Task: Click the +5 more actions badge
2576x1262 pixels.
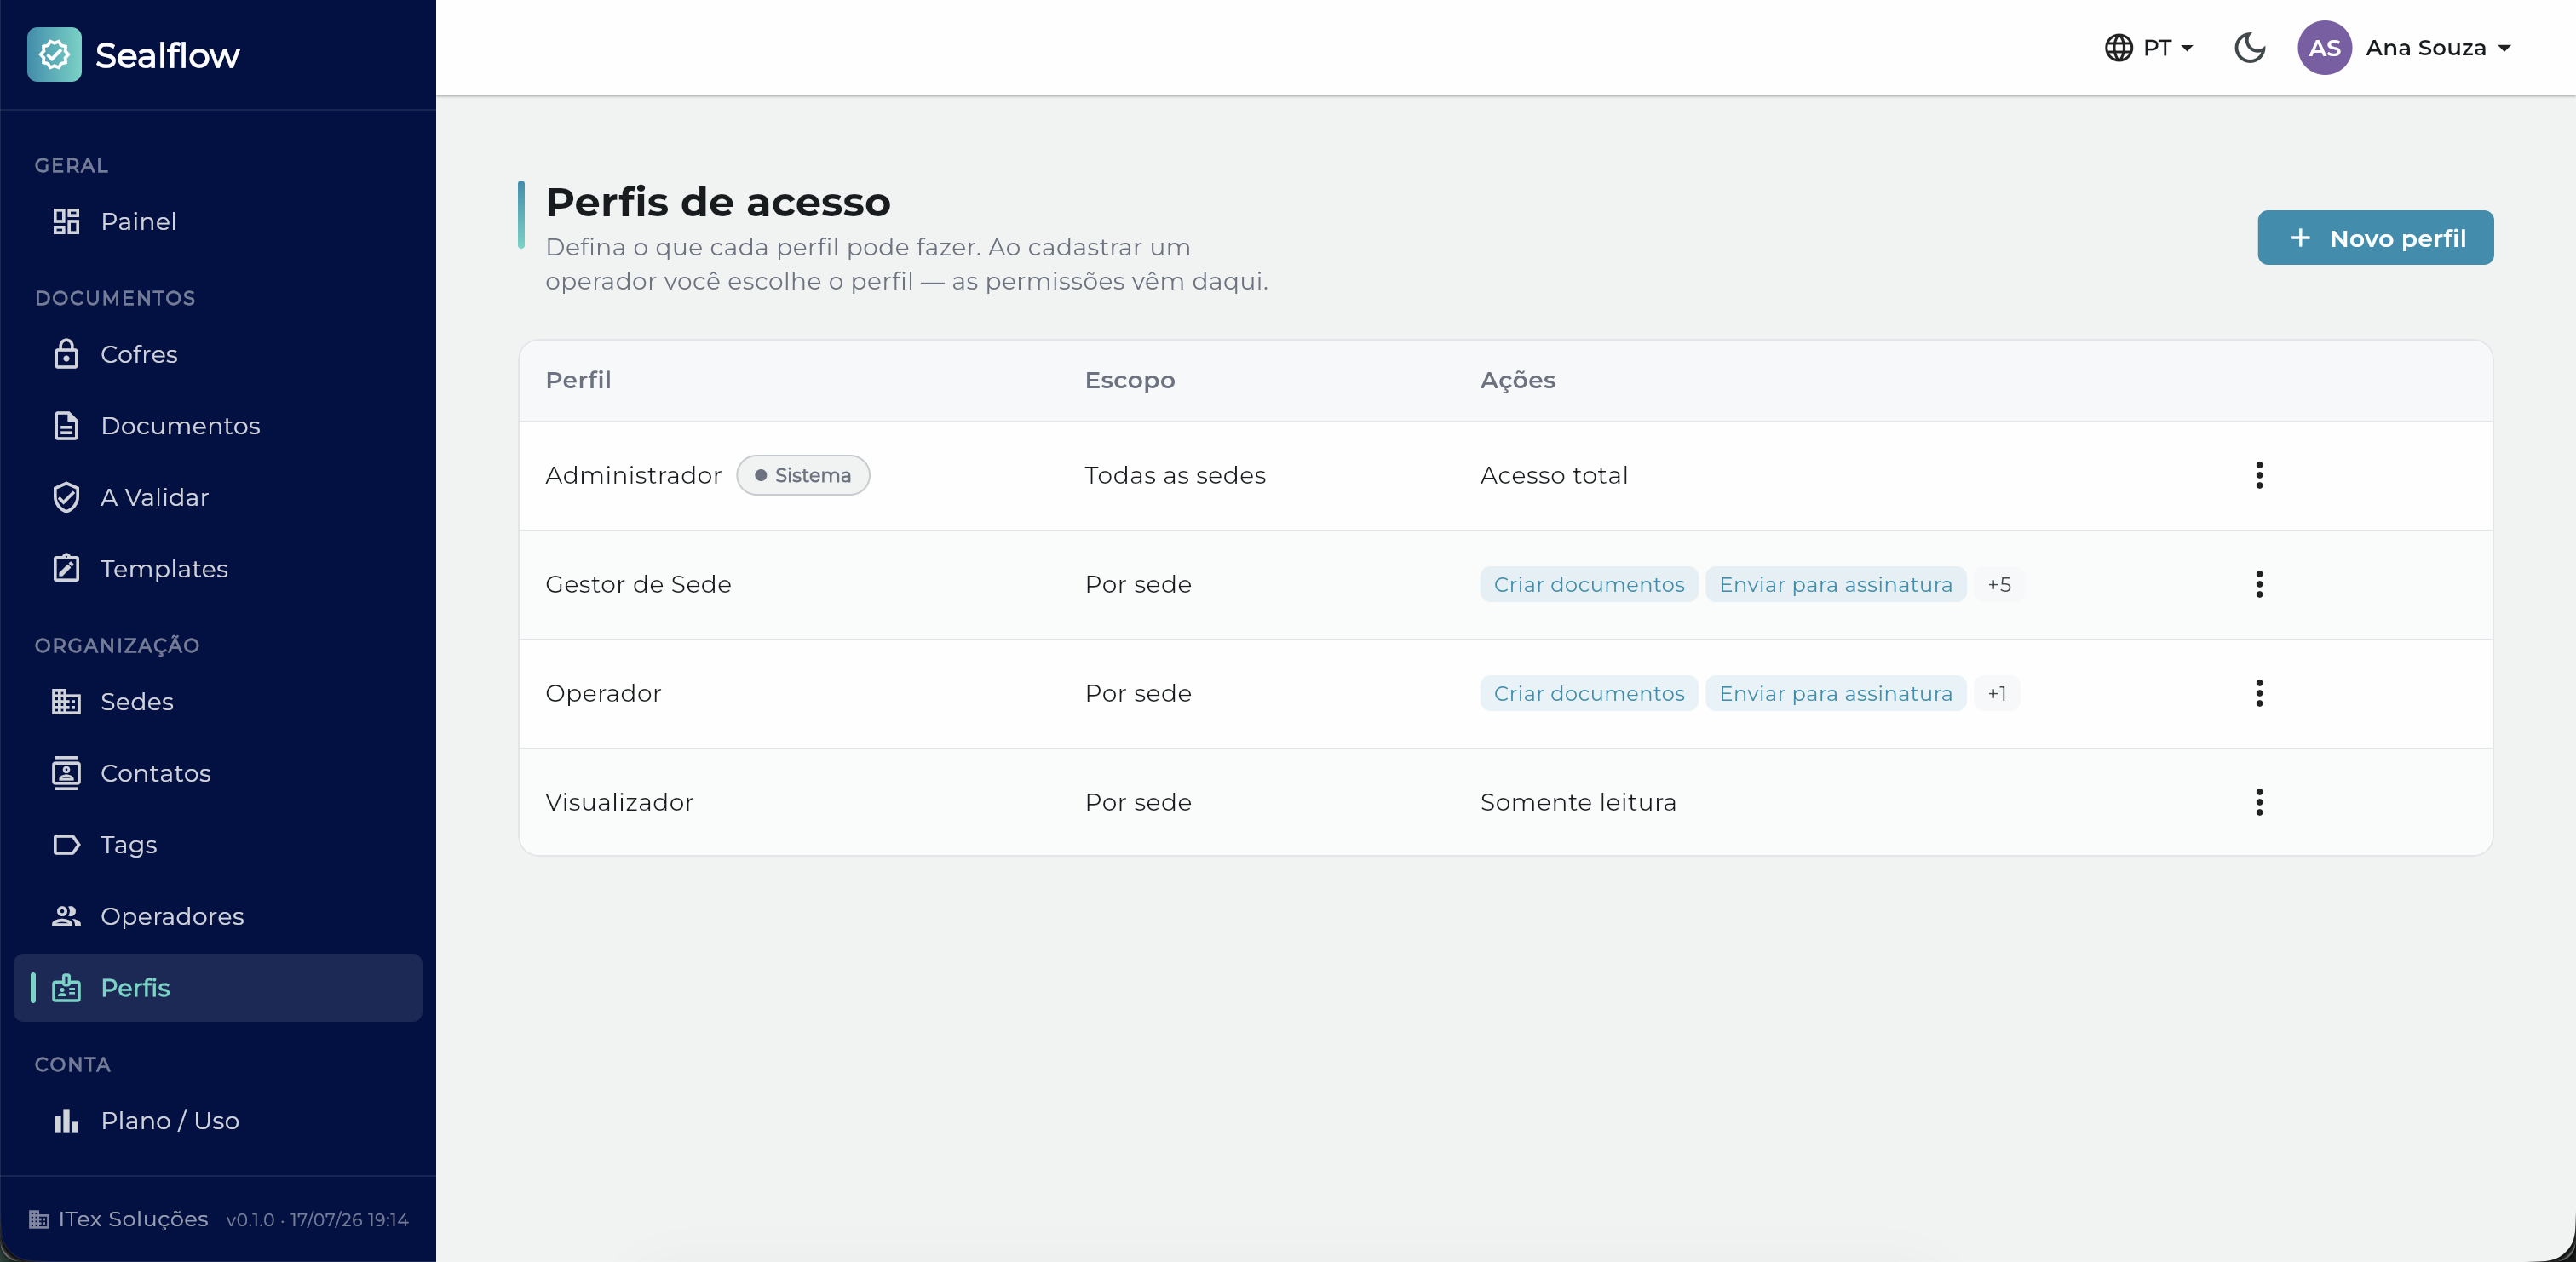Action: (x=1999, y=584)
